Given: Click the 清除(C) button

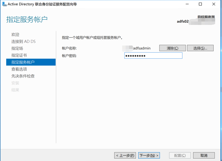Looking at the screenshot, I should [172, 48].
